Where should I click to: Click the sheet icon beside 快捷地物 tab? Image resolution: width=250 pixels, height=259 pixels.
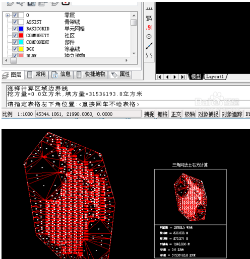(79, 75)
